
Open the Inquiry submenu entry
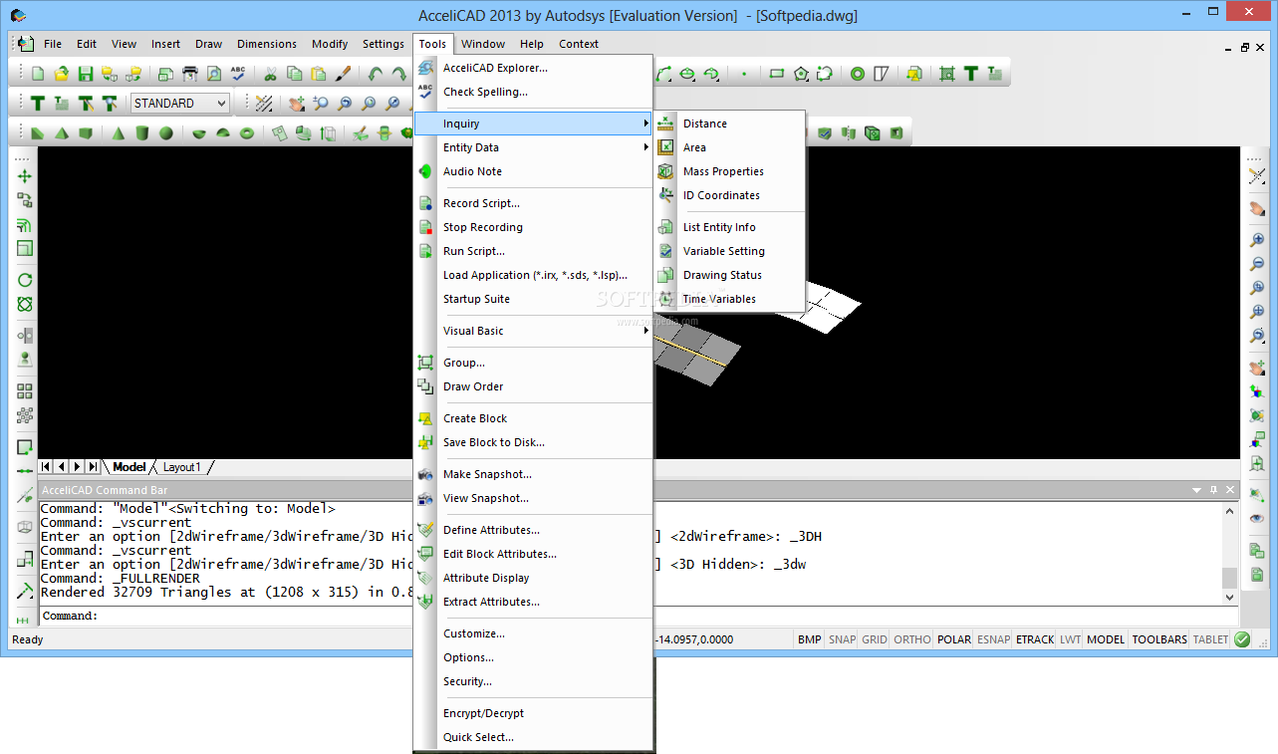[x=533, y=124]
